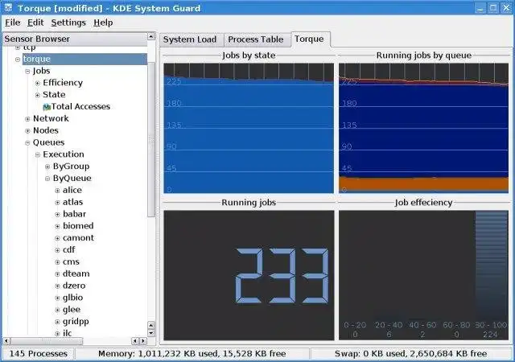Expand the dteam queue node
Screen dimensions: 515x362
[57, 274]
